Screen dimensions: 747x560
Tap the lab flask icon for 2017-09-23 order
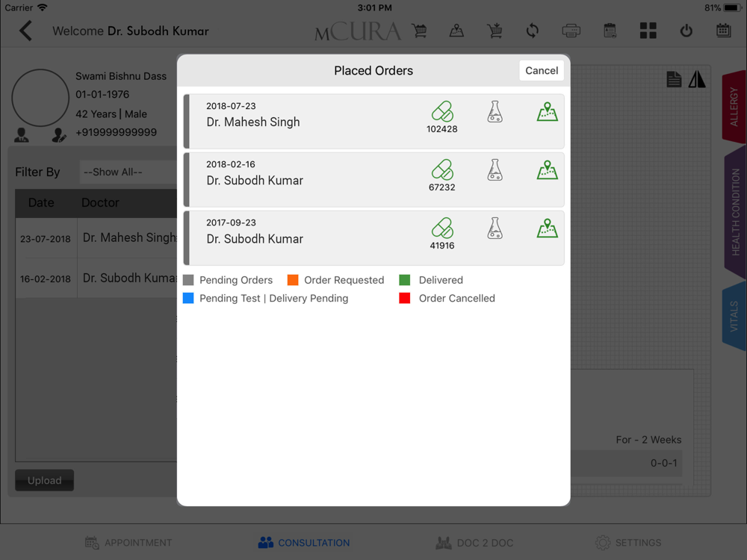point(495,228)
